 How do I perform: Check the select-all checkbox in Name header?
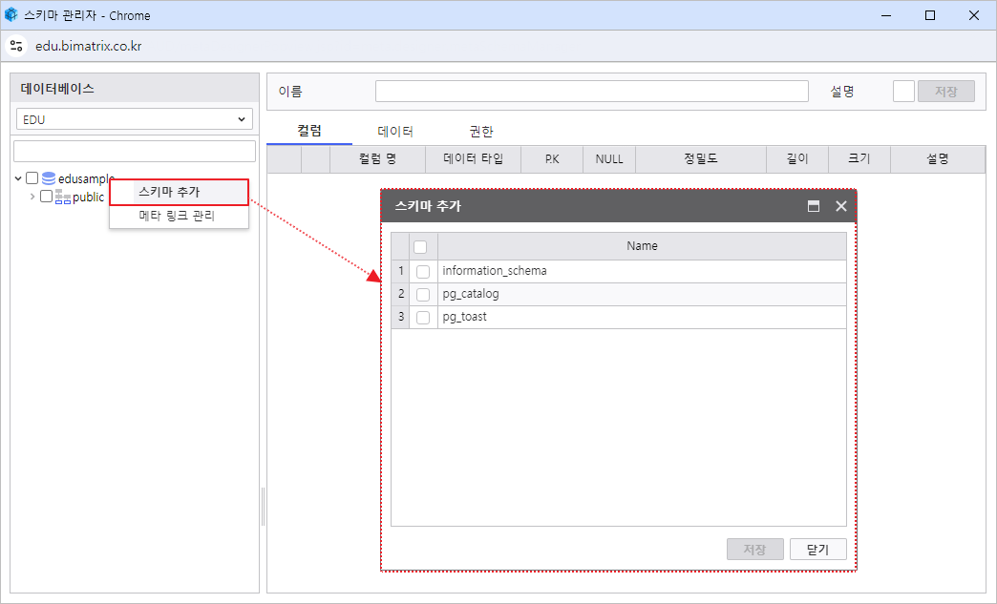pos(420,246)
